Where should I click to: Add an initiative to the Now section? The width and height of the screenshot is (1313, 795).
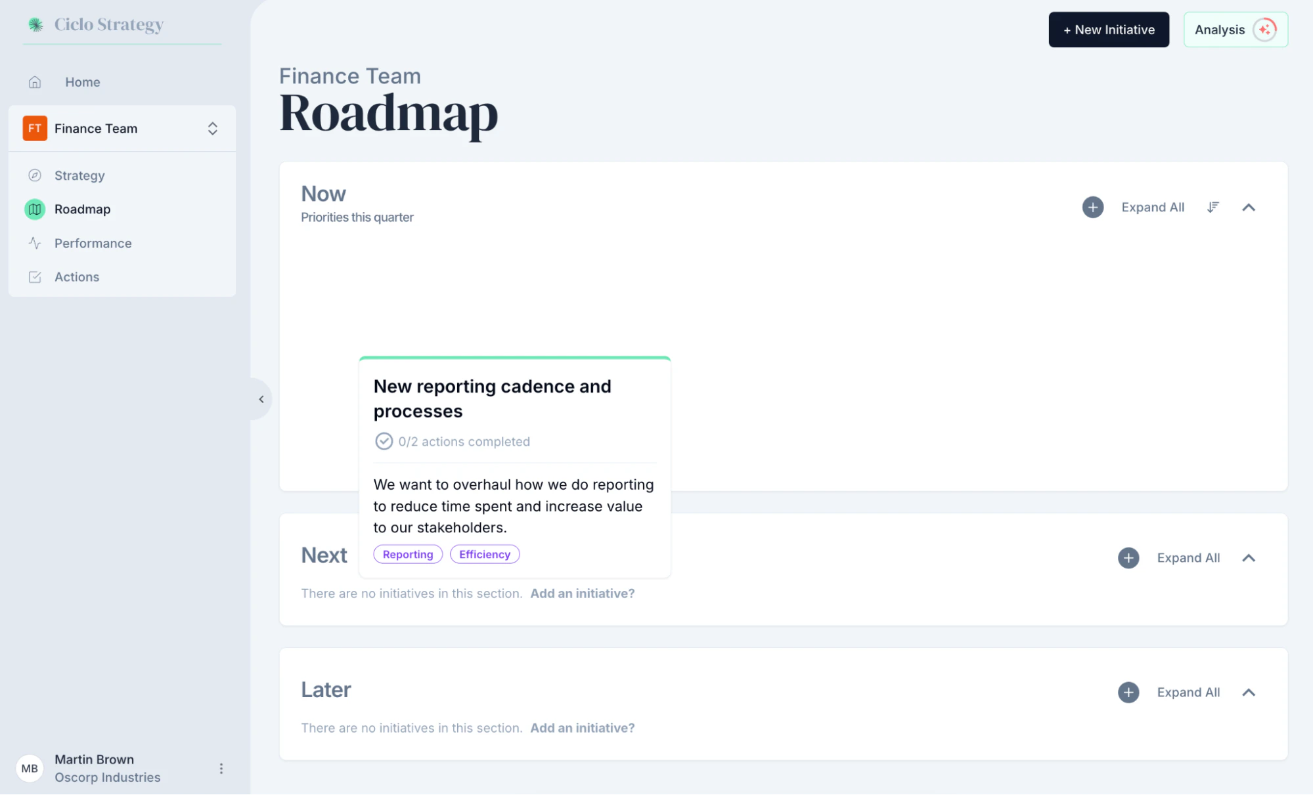[1093, 207]
